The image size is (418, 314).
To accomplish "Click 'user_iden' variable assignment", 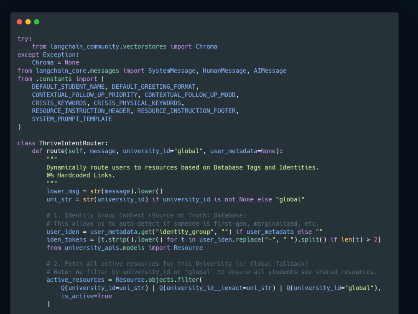I will pos(184,232).
